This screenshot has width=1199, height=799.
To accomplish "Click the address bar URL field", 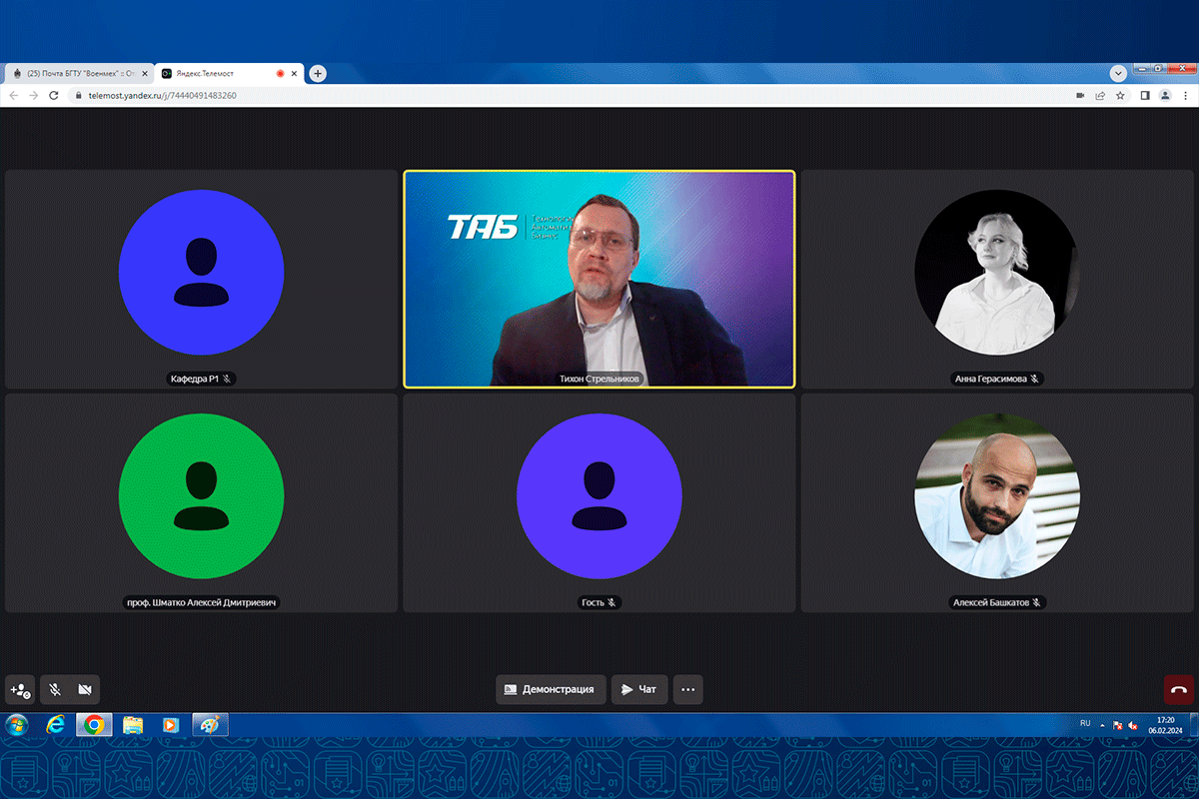I will [x=500, y=96].
